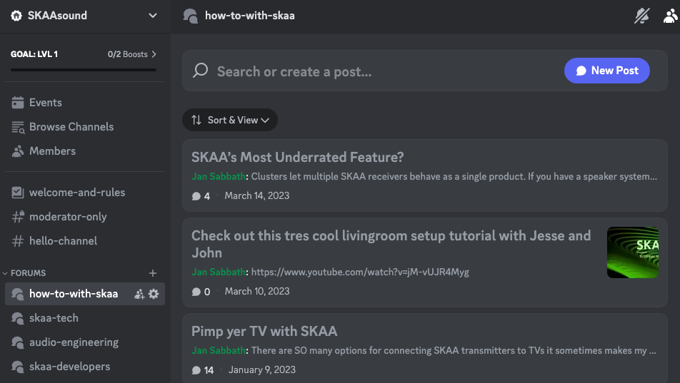Open the livingroom tutorial thumbnail image

[x=632, y=252]
